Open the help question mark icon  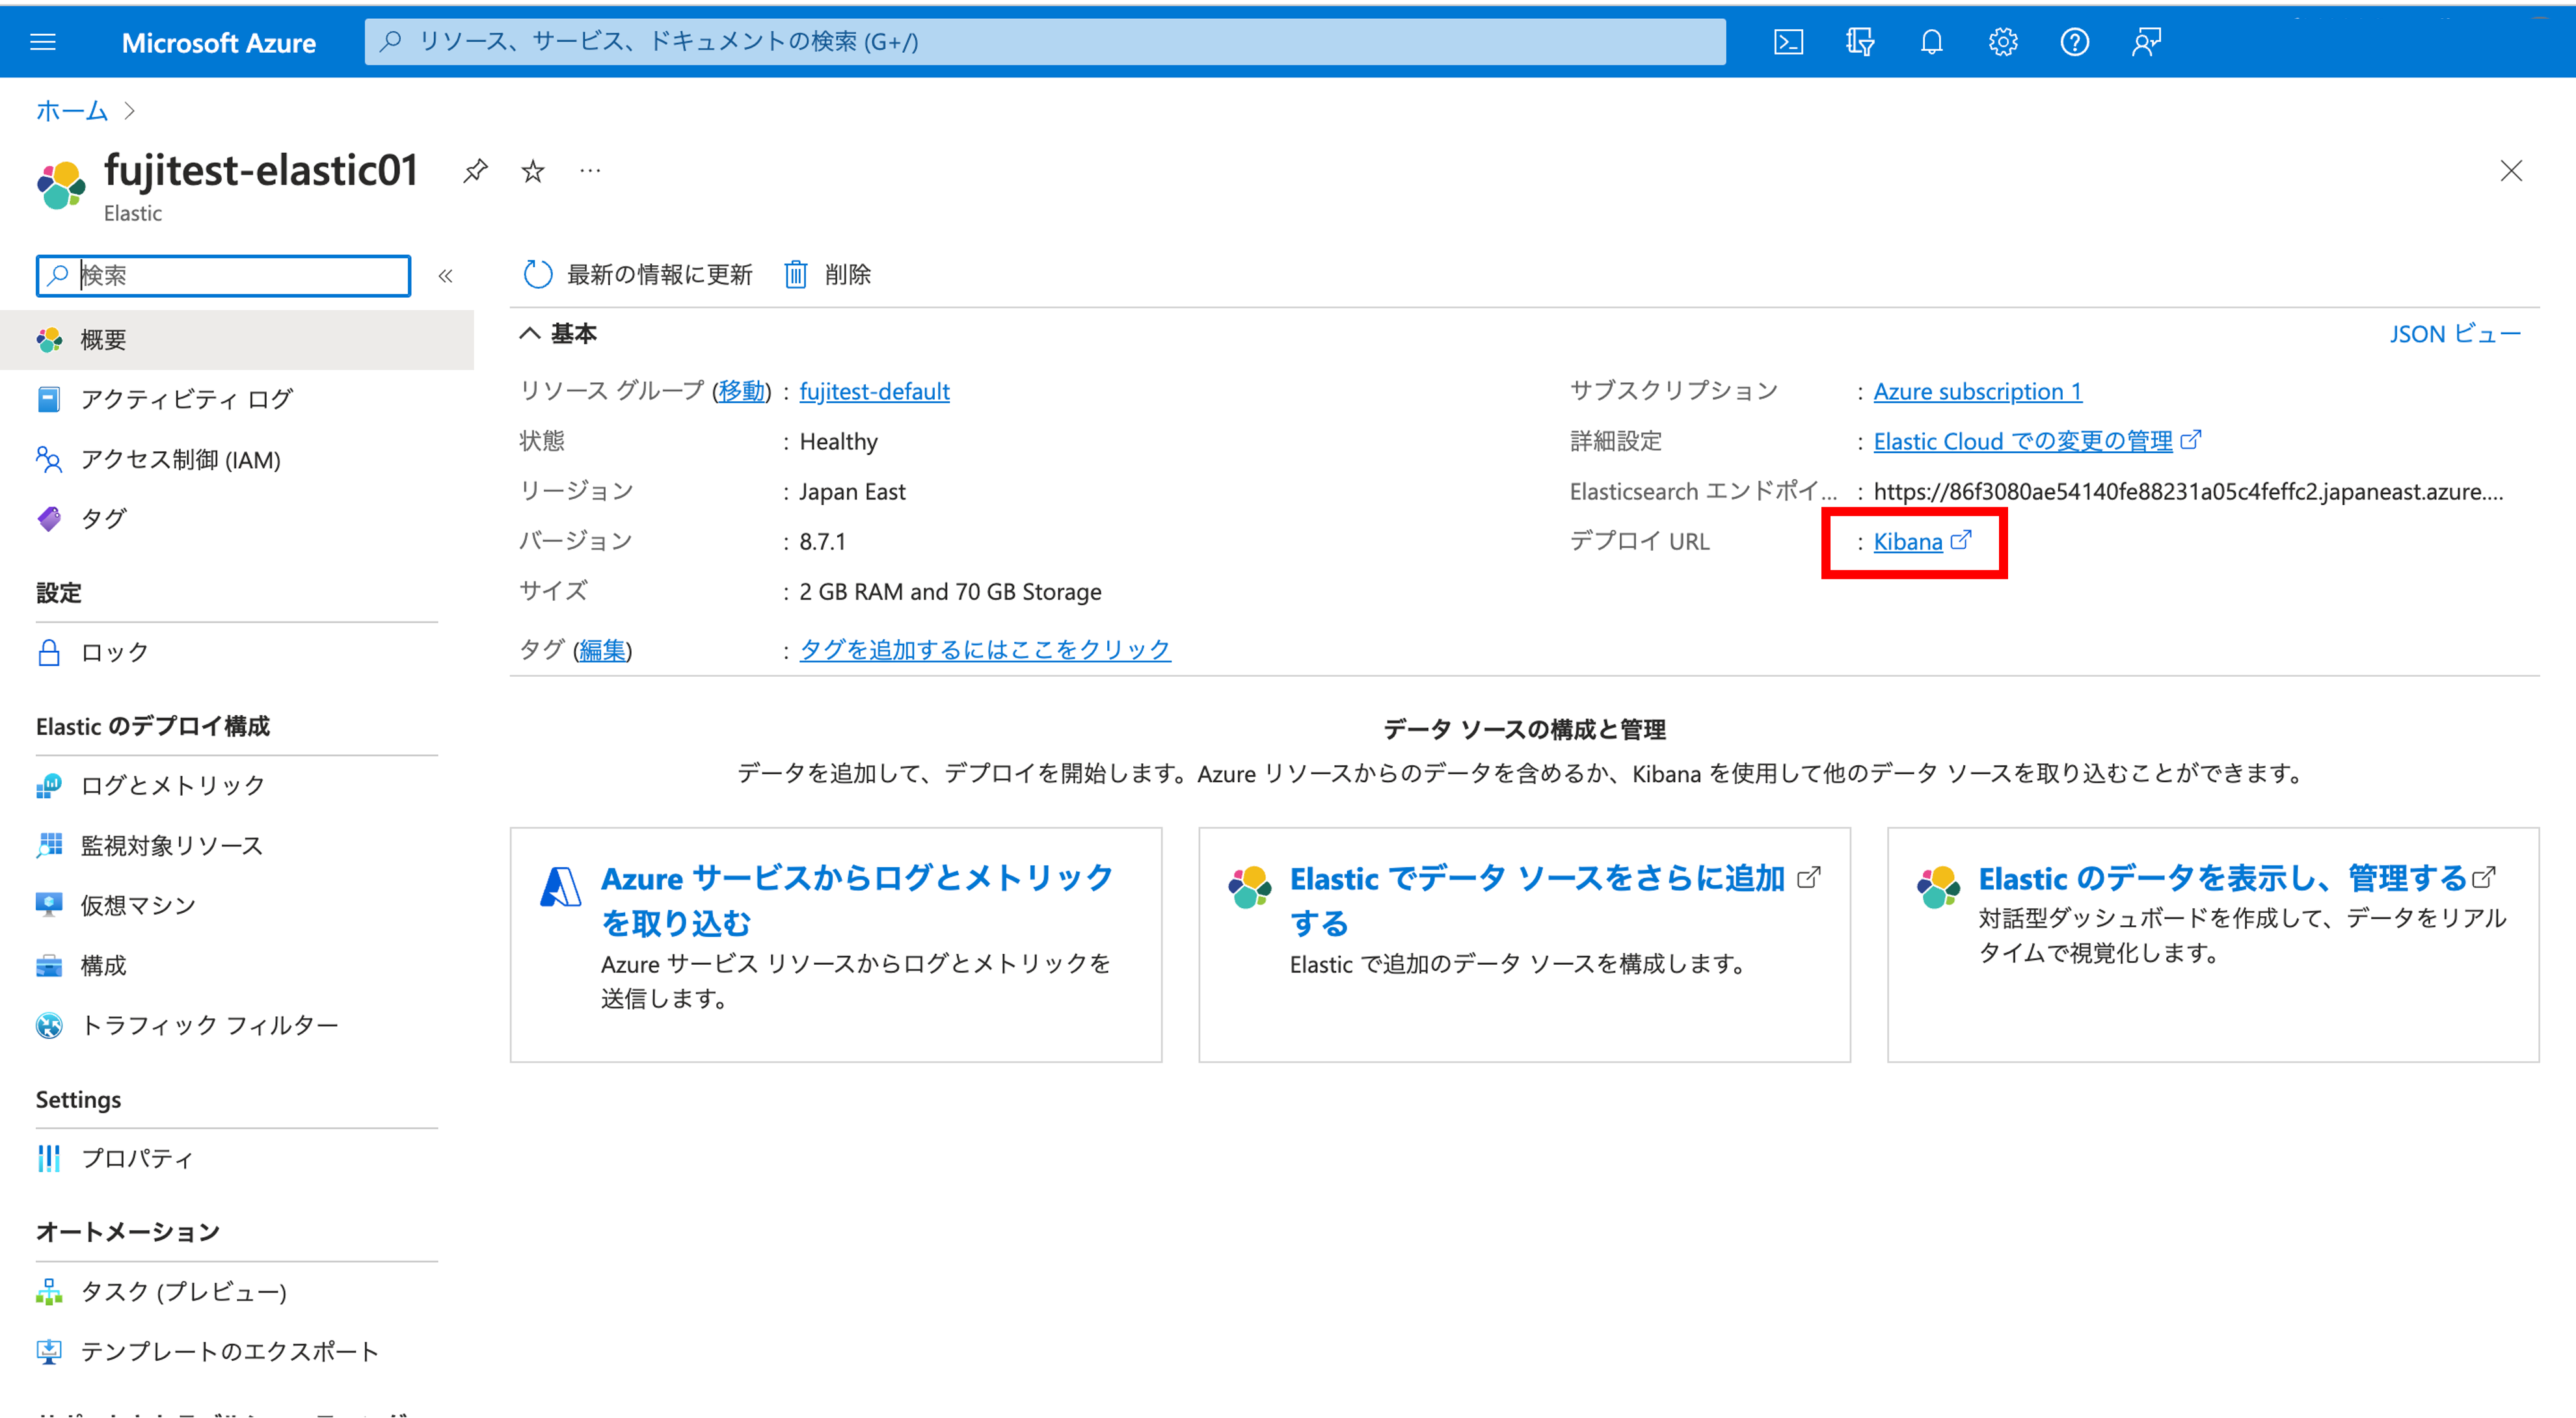click(2075, 42)
